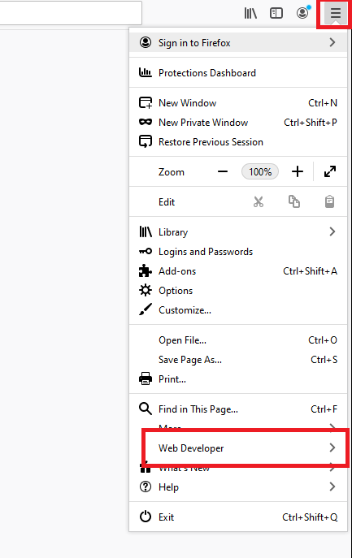Toggle the sidebar view icon
352x558 pixels.
click(276, 14)
